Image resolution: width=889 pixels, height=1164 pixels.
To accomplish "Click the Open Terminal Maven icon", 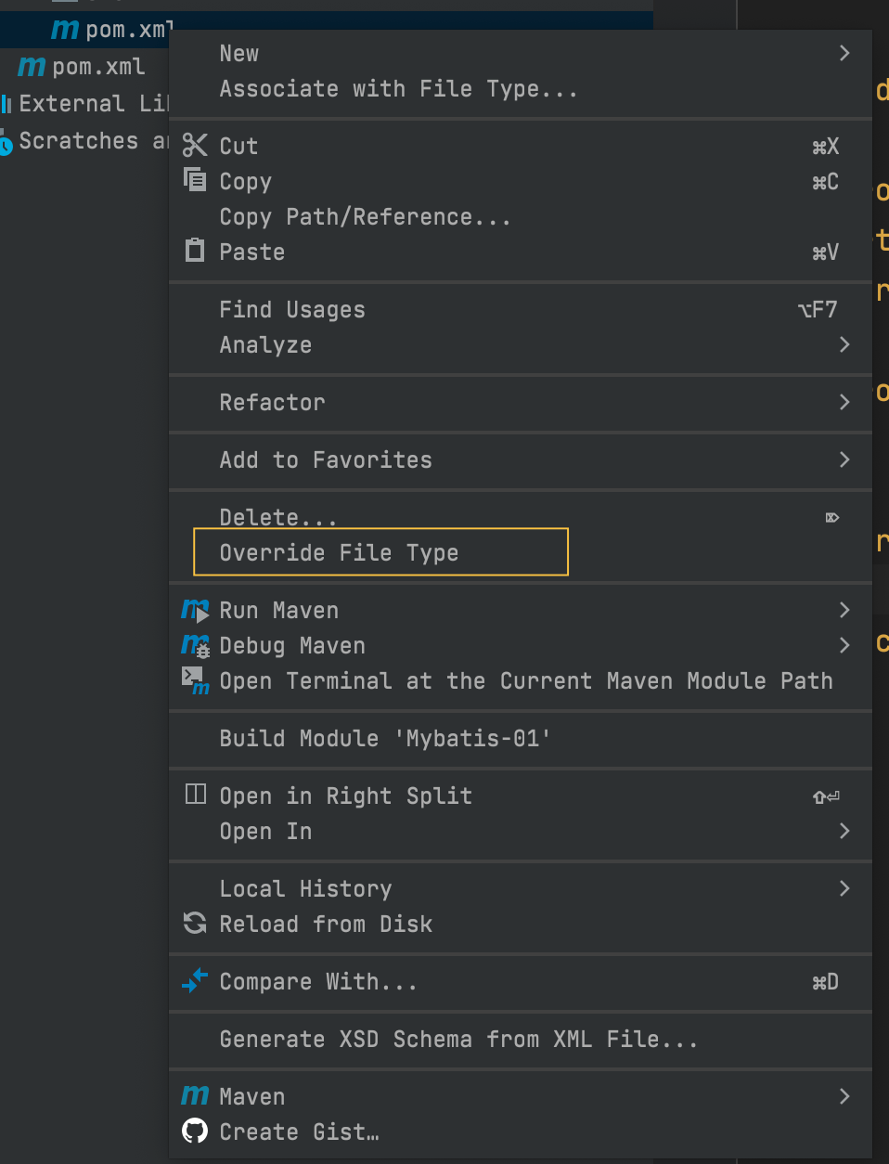I will pyautogui.click(x=195, y=680).
